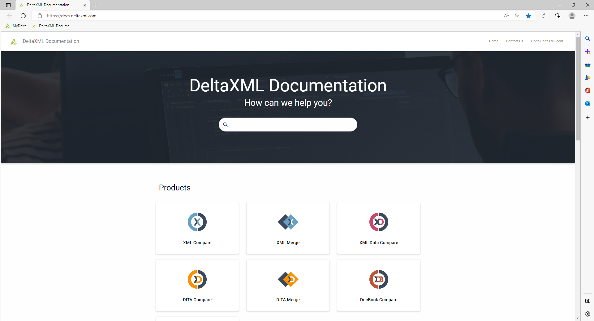Click the browser refresh button

click(x=23, y=16)
